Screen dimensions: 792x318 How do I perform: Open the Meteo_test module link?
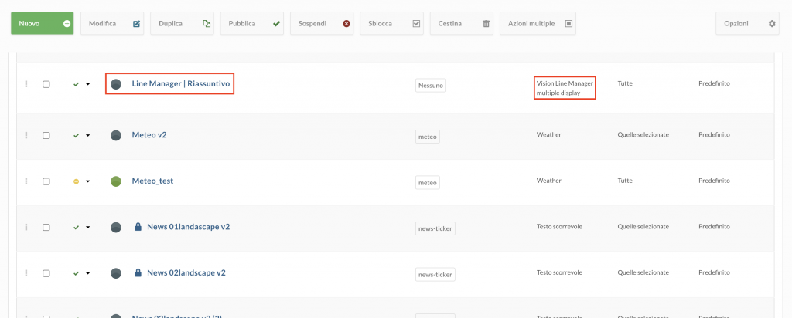[x=152, y=181]
